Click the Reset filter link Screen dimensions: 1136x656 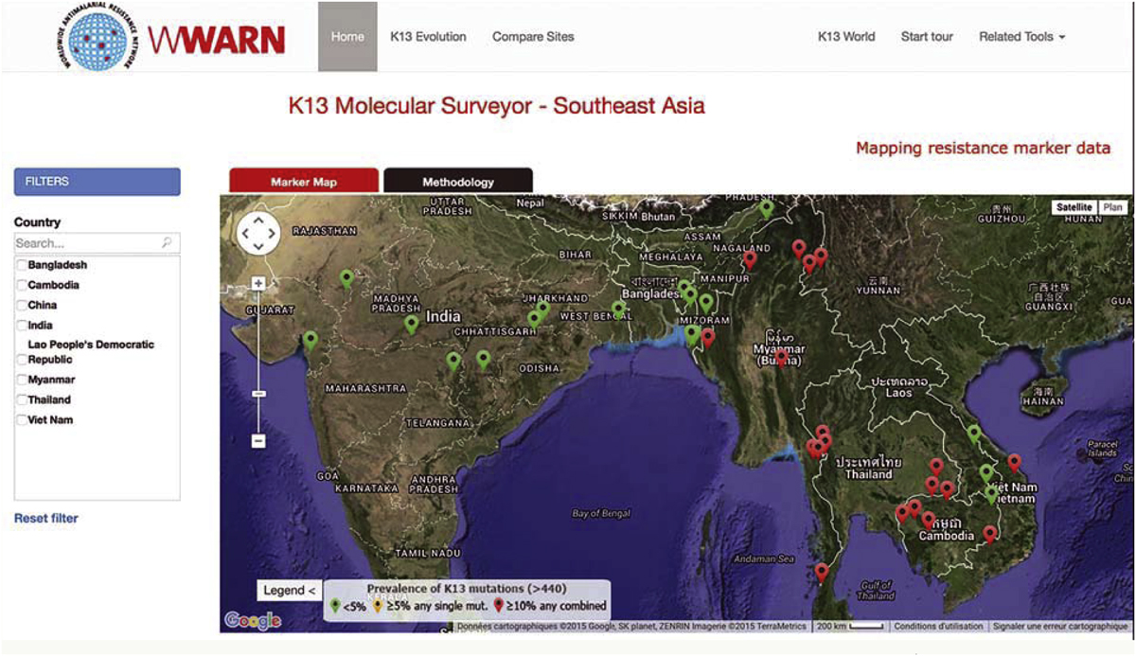coord(46,518)
